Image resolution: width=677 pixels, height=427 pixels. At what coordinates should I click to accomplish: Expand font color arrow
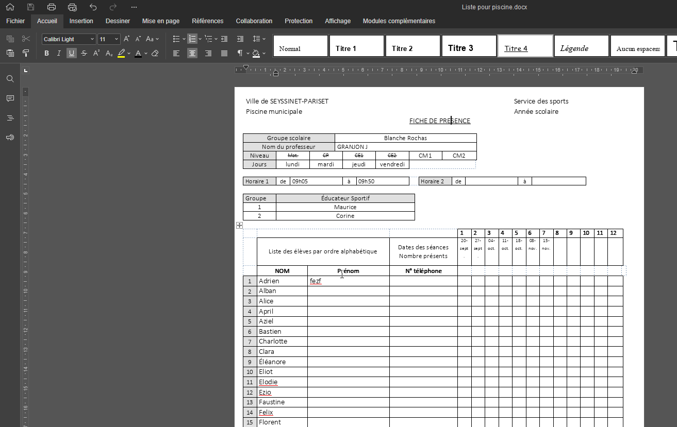[x=146, y=53]
